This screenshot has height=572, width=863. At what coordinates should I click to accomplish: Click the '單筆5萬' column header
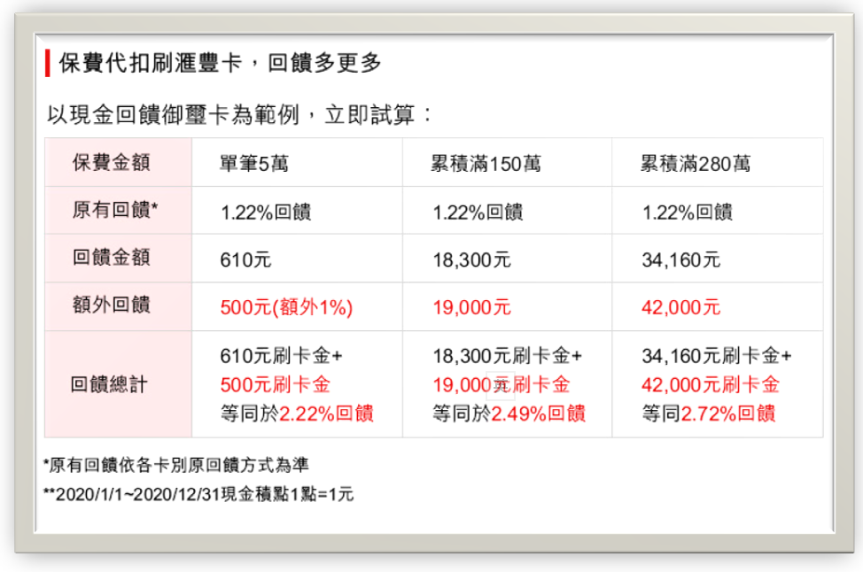pos(254,163)
